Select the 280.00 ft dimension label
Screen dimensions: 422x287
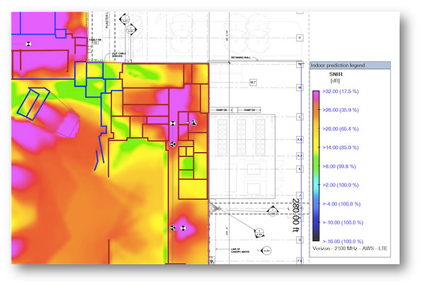296,215
